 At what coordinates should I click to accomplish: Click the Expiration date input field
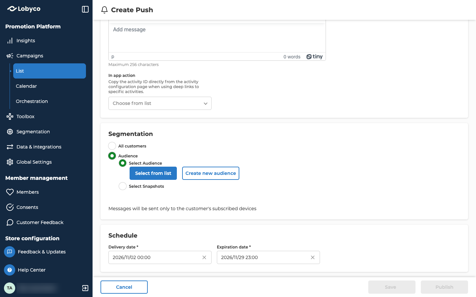pyautogui.click(x=268, y=257)
